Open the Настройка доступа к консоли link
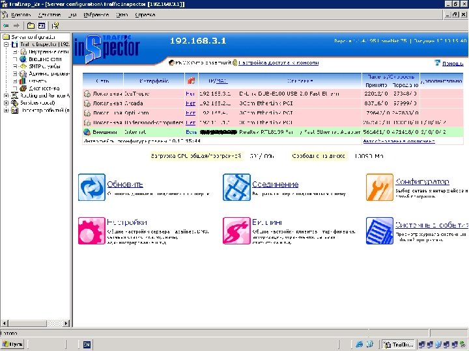The width and height of the screenshot is (469, 351). pyautogui.click(x=279, y=62)
